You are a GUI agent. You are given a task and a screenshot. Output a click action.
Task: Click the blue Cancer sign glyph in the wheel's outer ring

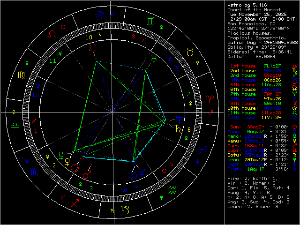tap(99, 15)
